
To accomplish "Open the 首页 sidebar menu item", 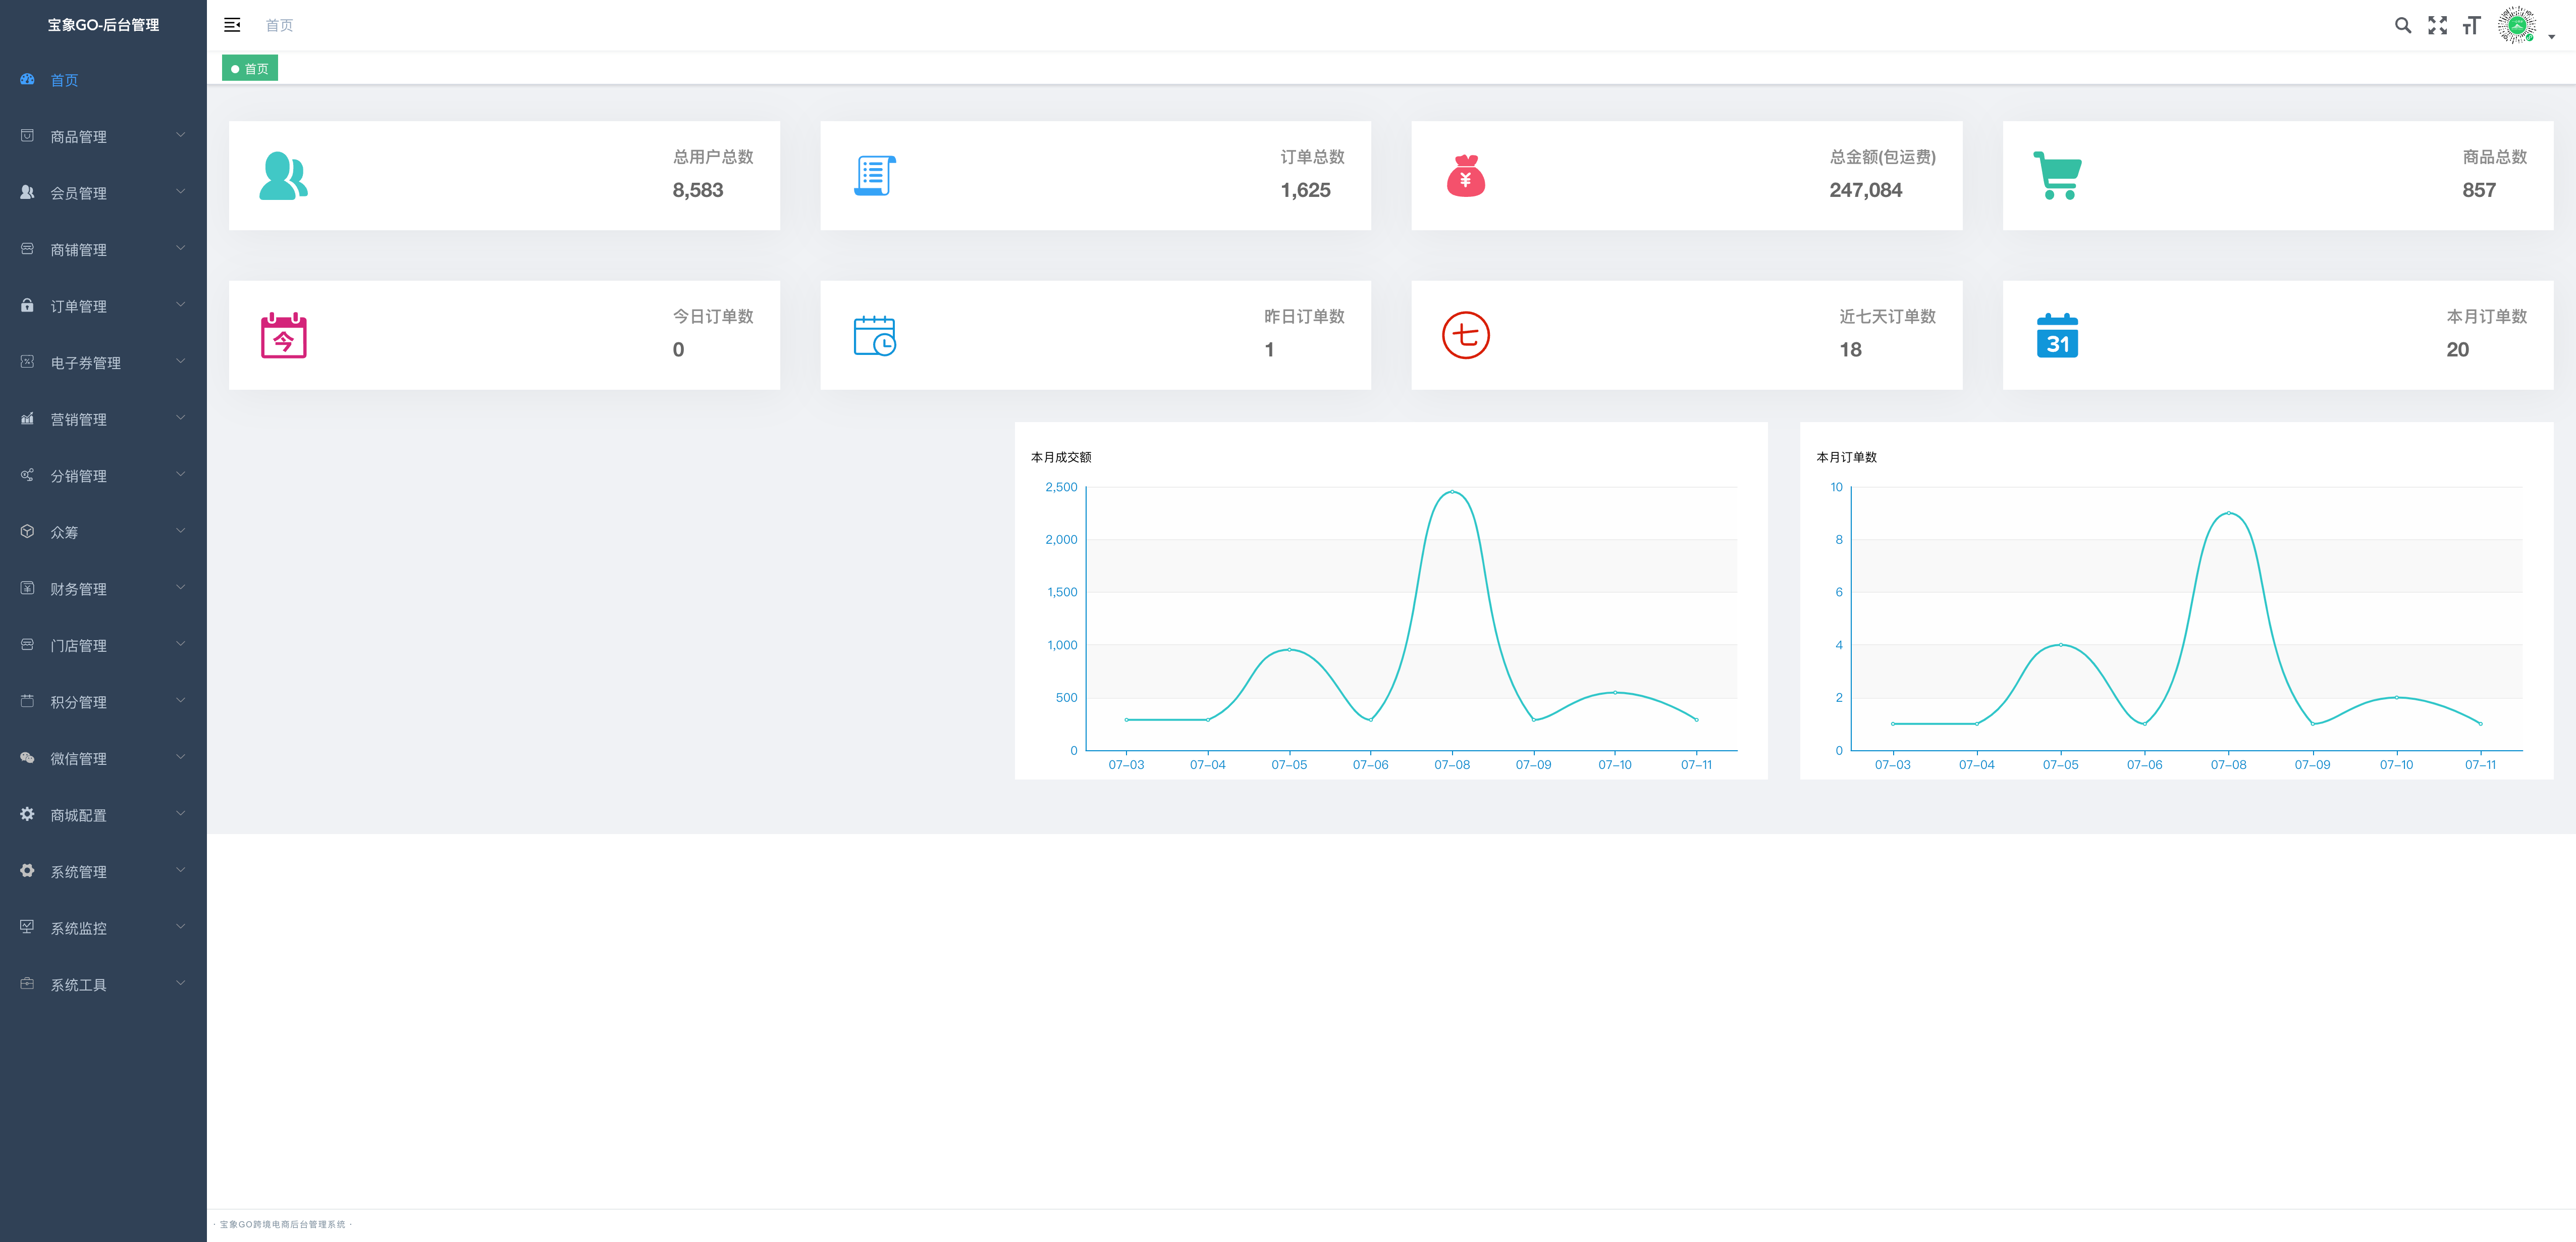I will (64, 80).
